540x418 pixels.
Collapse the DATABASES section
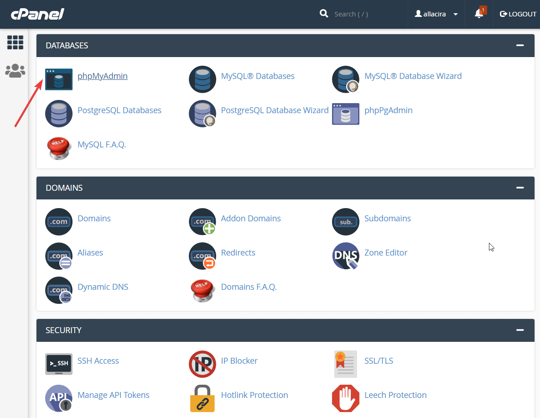520,45
